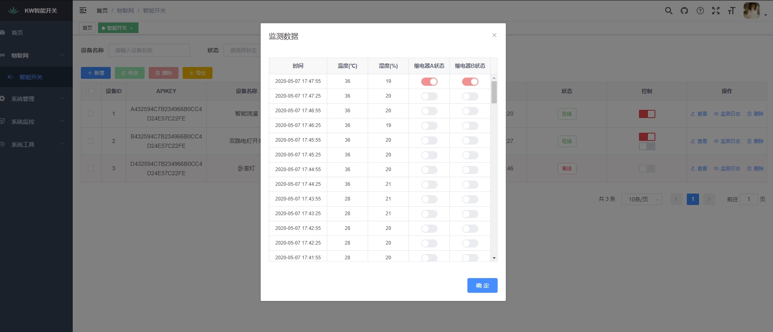The width and height of the screenshot is (773, 332).
Task: Go to next page arrow
Action: pyautogui.click(x=709, y=199)
